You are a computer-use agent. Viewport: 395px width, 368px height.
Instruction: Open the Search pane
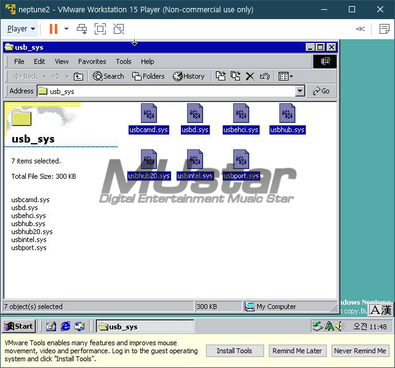(108, 76)
